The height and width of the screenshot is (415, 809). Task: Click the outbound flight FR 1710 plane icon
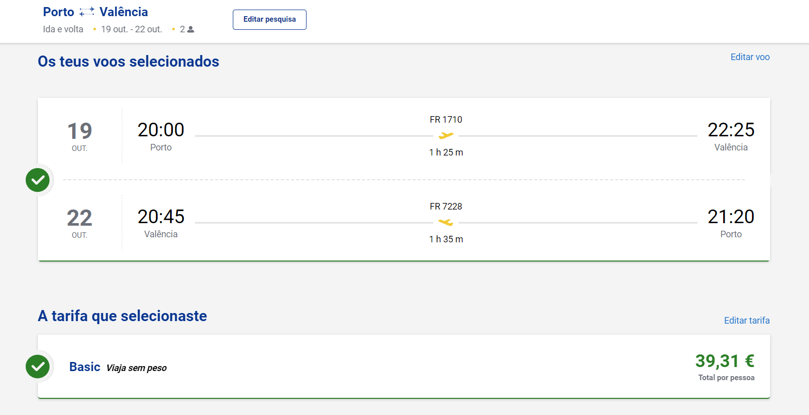tap(446, 135)
